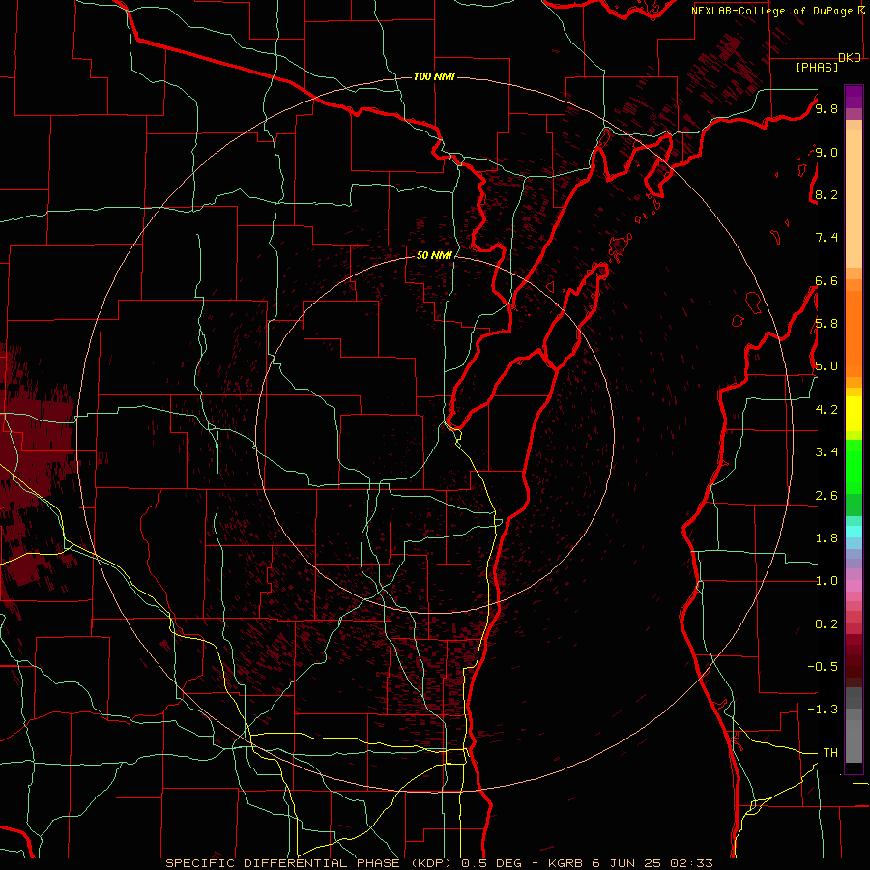Screen dimensions: 870x870
Task: Pick the dark red band on the color bar
Action: 854,660
